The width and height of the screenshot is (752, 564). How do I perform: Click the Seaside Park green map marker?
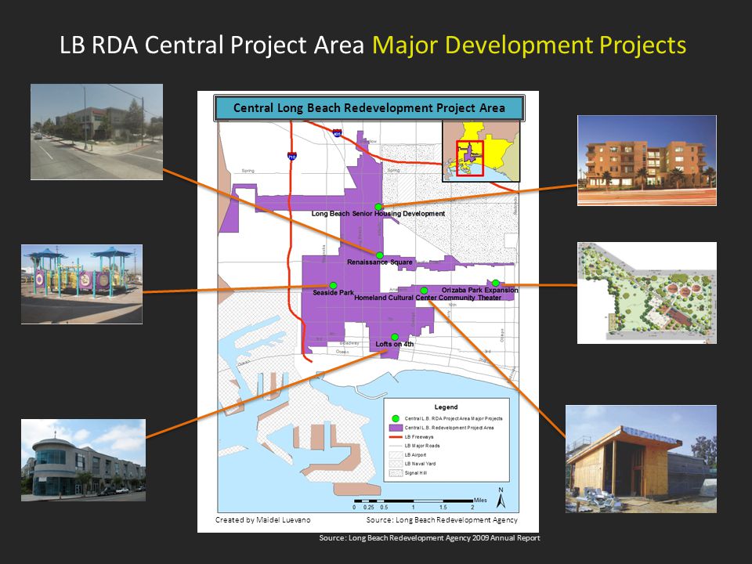click(334, 286)
